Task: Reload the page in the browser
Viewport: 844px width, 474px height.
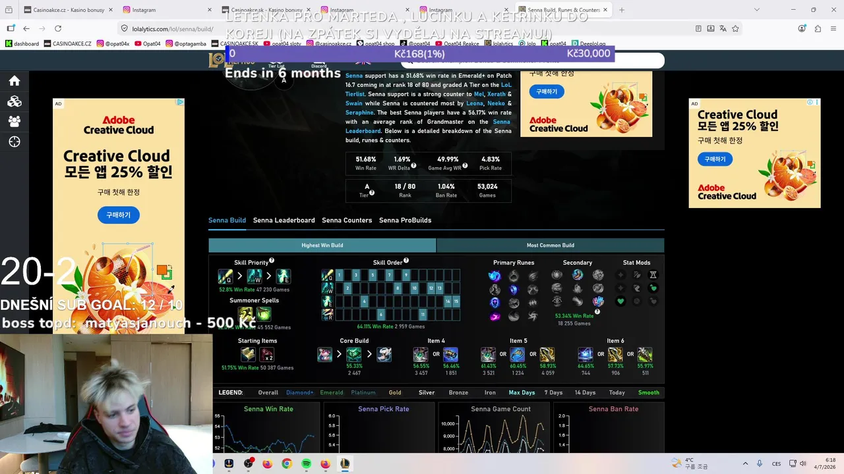Action: click(58, 28)
